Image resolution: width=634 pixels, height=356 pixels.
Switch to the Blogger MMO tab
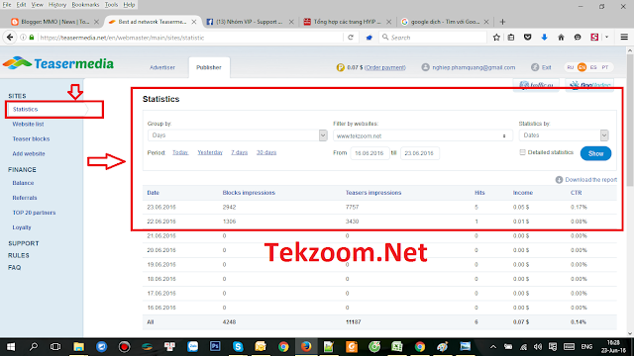tap(55, 22)
